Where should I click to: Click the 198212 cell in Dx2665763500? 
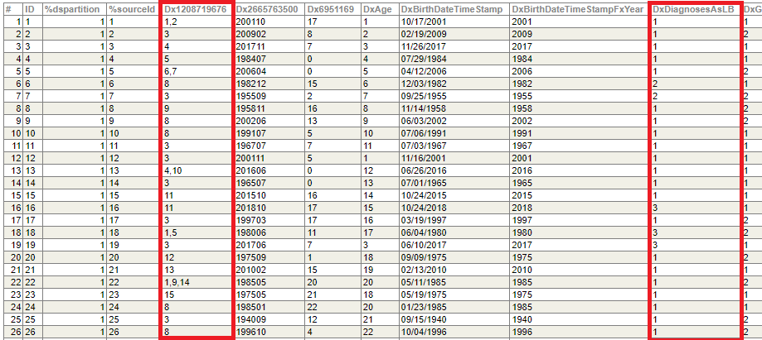pos(268,85)
